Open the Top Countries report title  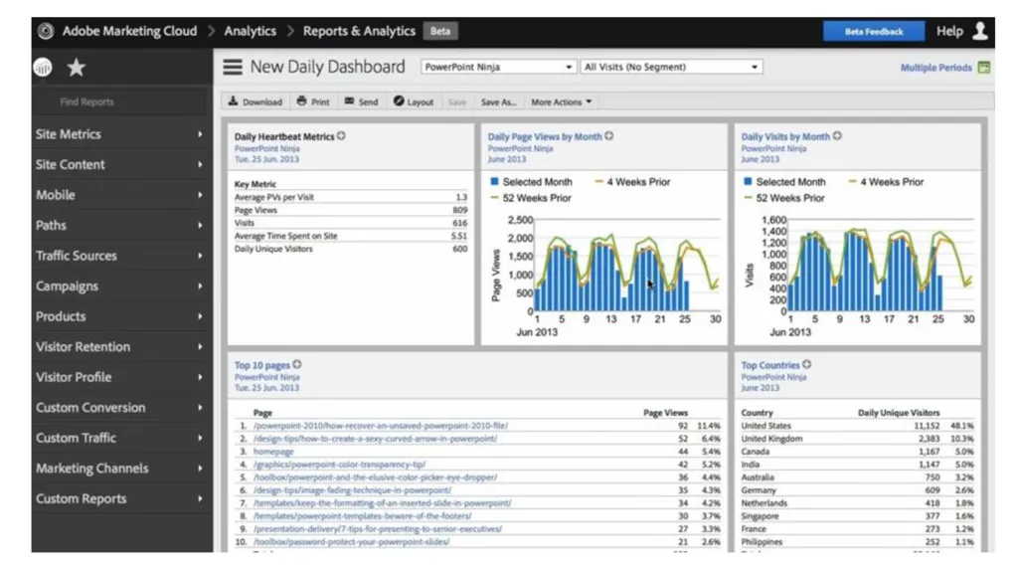point(770,365)
